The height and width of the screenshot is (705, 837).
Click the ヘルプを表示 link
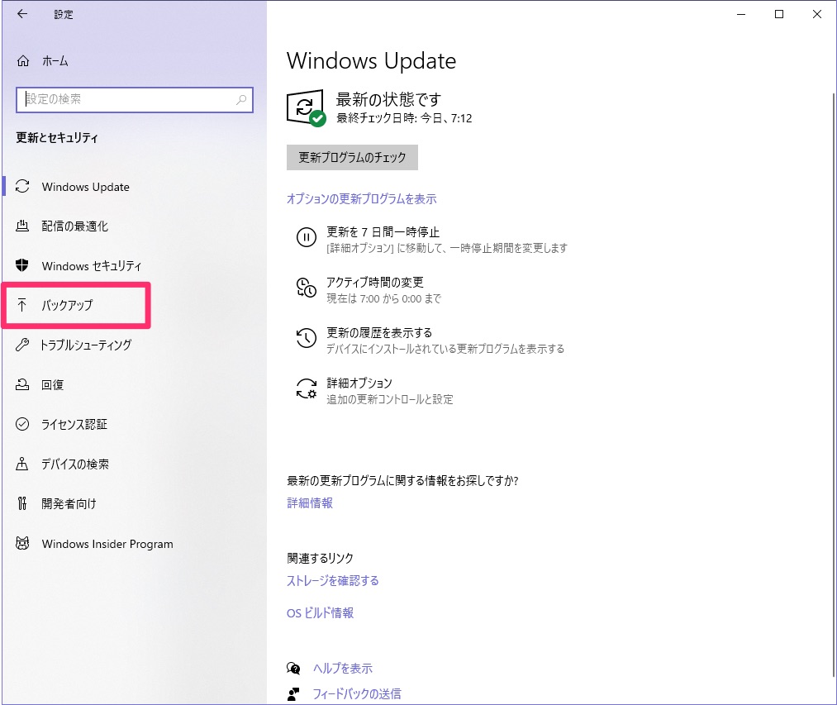point(342,668)
